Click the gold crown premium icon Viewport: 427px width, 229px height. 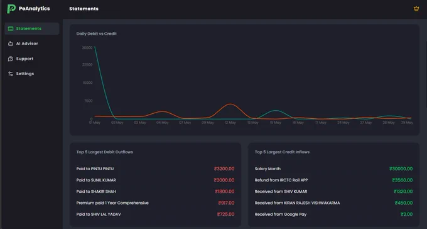416,9
